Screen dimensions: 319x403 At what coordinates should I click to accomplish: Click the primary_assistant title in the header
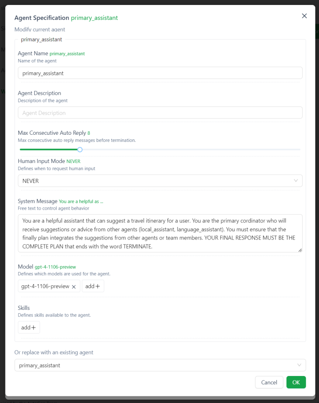pos(94,18)
